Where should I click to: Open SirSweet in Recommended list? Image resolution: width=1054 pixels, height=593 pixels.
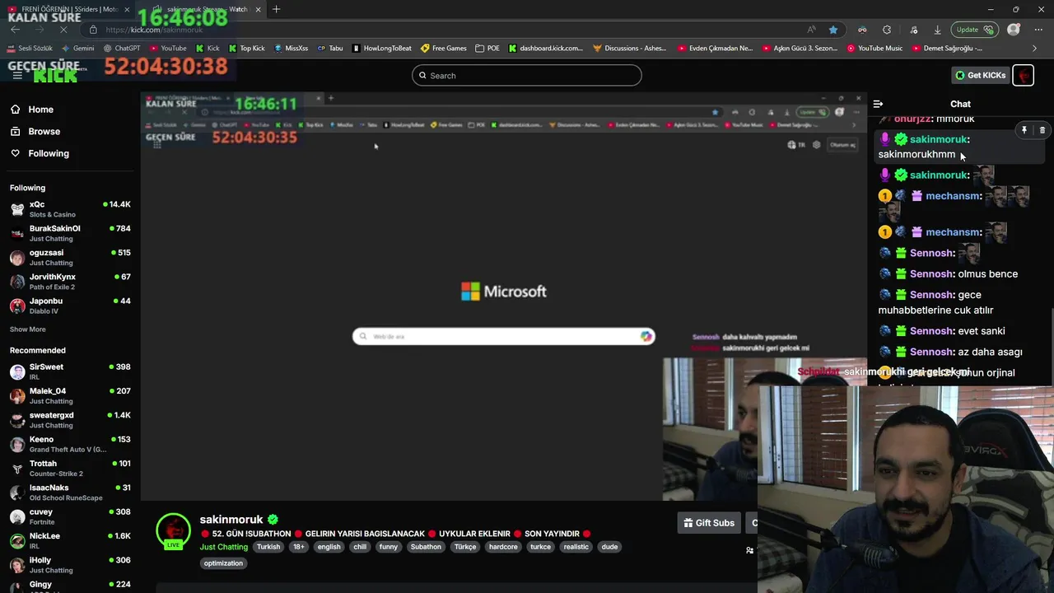click(70, 371)
